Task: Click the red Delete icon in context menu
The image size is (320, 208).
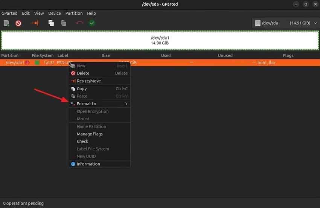Action: pos(73,73)
